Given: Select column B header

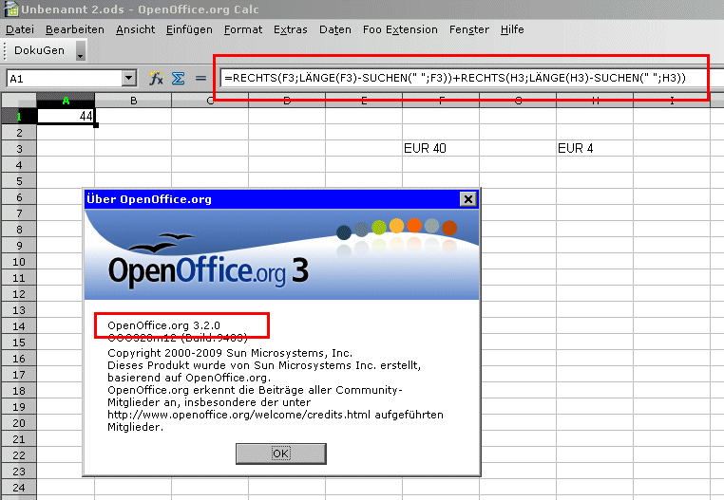Looking at the screenshot, I should tap(133, 101).
